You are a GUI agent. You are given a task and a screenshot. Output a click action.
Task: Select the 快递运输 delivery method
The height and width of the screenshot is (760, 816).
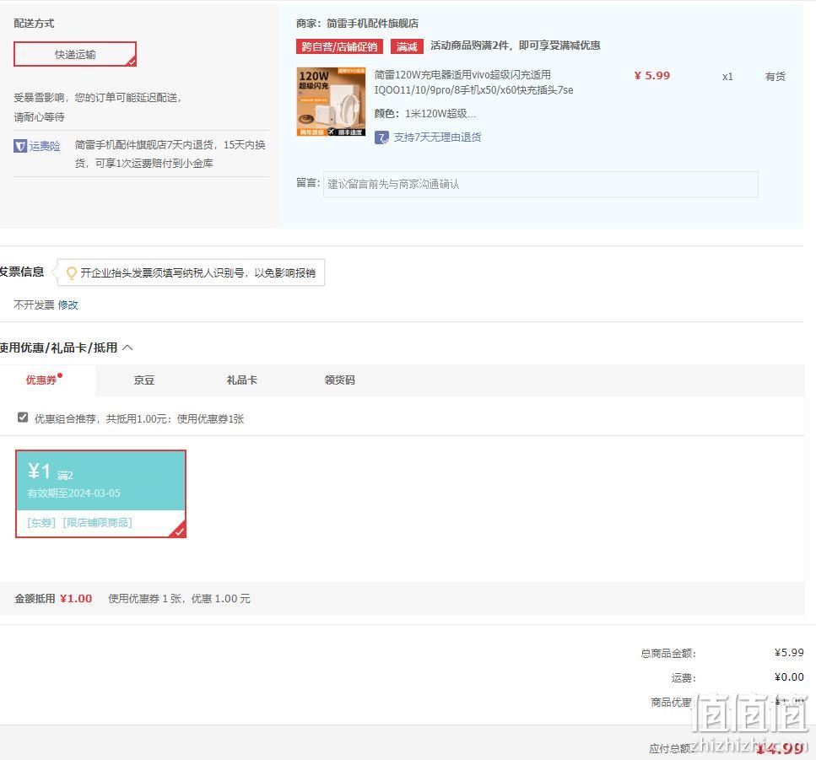coord(75,54)
